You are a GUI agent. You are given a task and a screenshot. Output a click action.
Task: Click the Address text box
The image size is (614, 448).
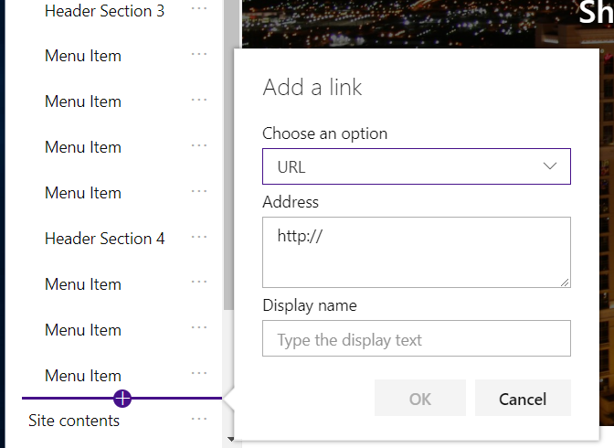[417, 252]
